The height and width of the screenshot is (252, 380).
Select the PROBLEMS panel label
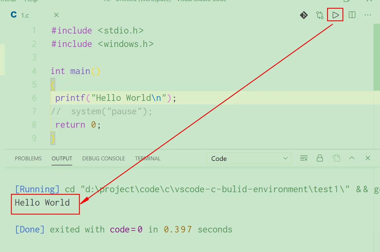point(28,158)
